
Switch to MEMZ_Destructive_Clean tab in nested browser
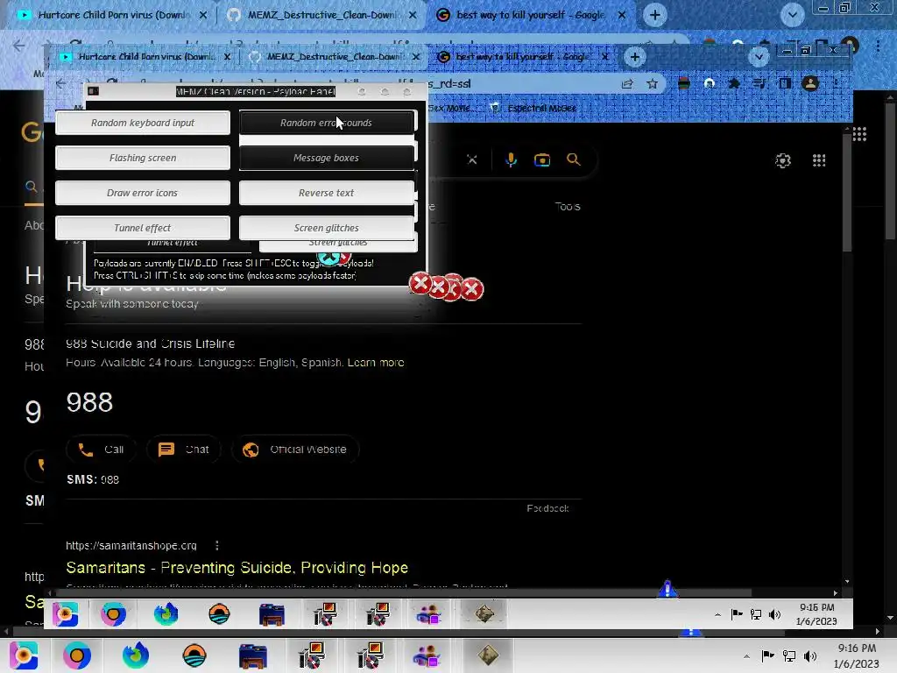(335, 57)
